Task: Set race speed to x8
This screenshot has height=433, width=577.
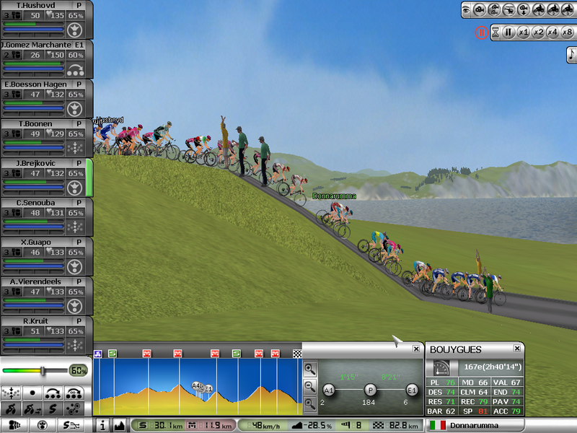Action: tap(566, 32)
